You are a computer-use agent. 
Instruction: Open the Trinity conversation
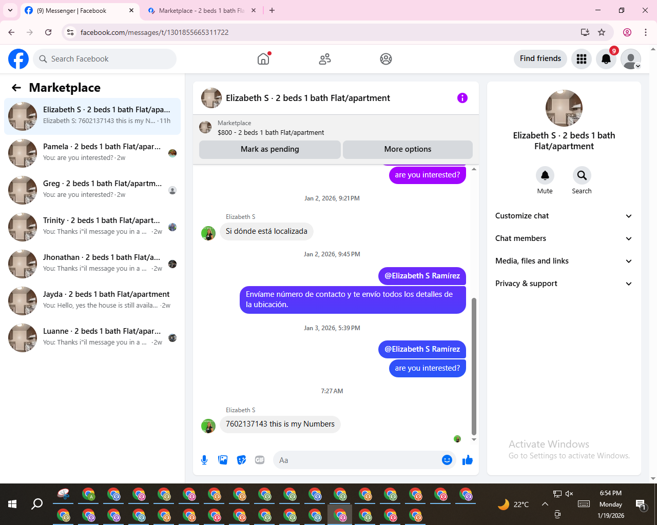coord(92,227)
